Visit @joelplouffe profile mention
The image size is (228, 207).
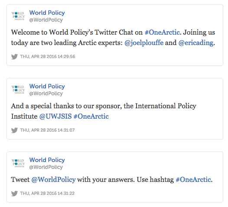pyautogui.click(x=144, y=43)
